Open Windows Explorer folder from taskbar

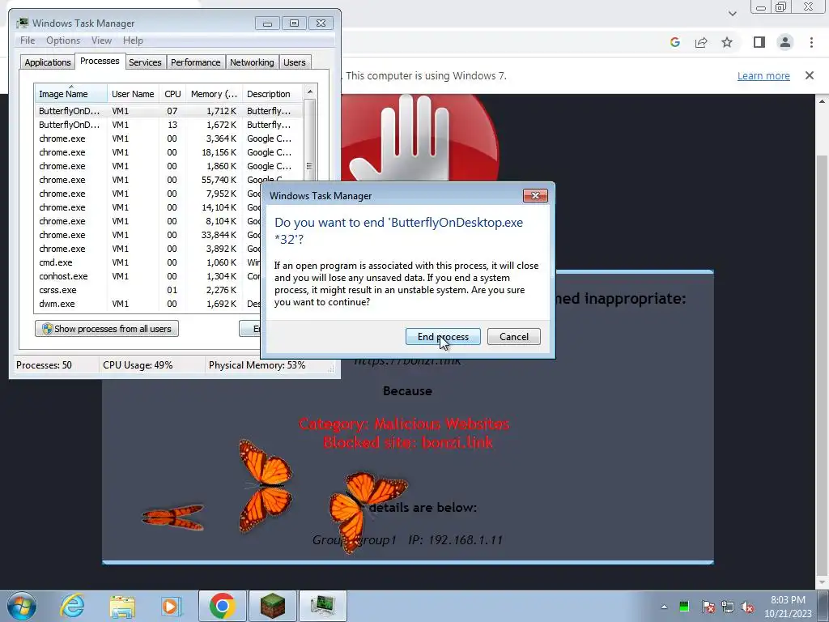(x=122, y=606)
